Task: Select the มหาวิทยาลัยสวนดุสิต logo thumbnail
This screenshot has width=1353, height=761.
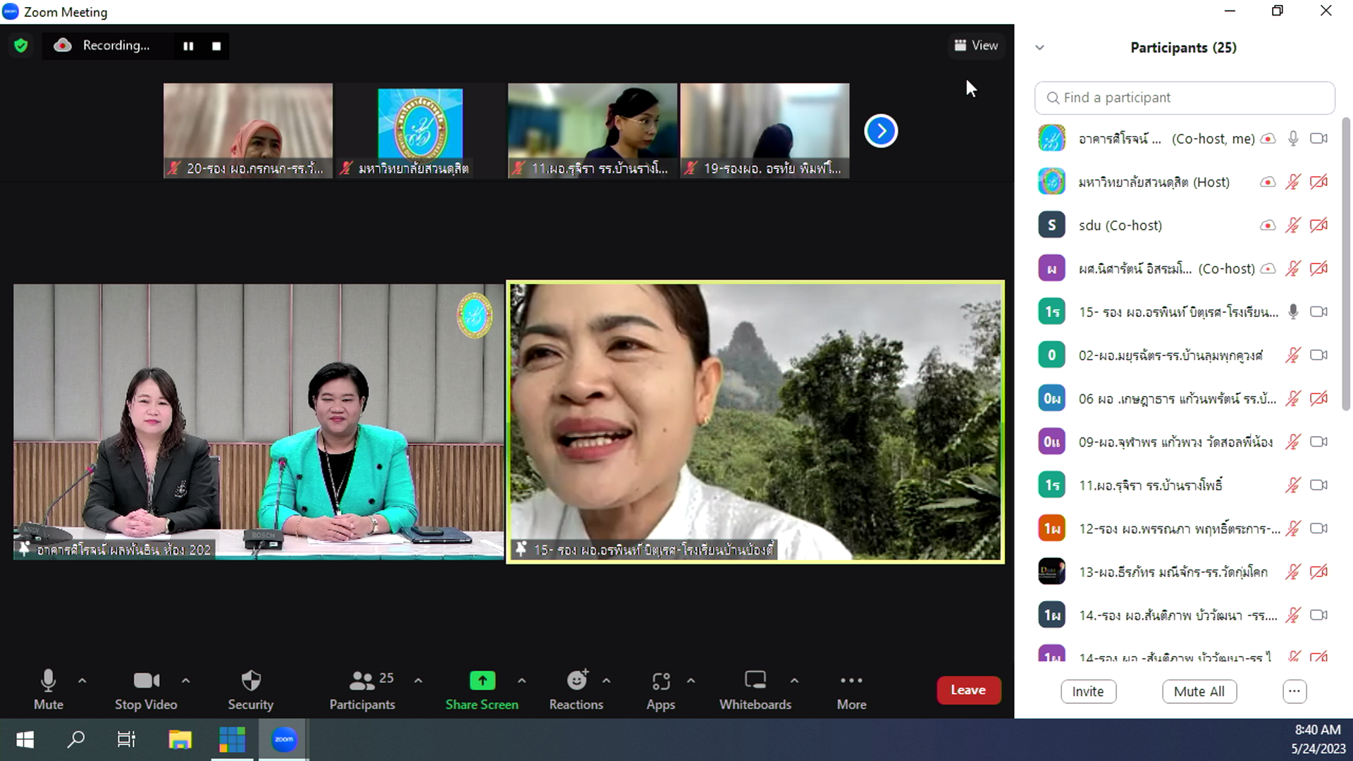Action: click(420, 130)
